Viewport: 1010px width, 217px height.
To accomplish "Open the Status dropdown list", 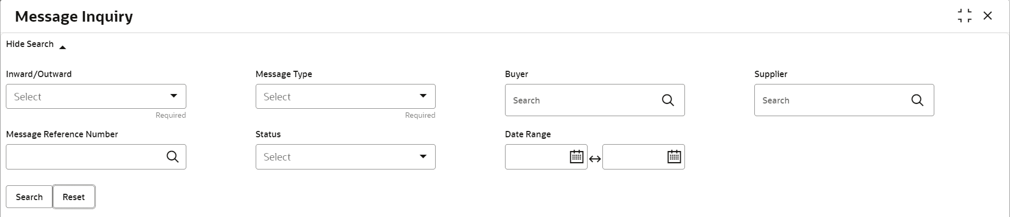I will click(x=345, y=157).
